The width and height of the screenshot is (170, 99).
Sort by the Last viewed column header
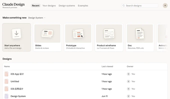coord(107,66)
